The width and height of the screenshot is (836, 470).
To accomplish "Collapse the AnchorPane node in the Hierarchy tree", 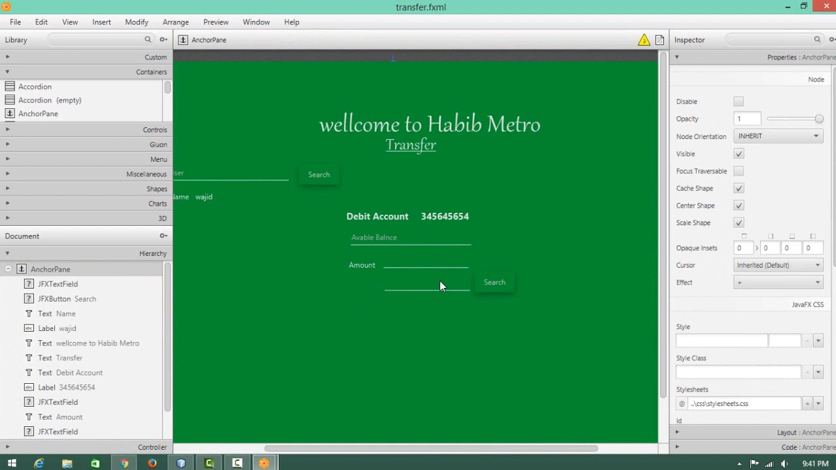I will (8, 269).
